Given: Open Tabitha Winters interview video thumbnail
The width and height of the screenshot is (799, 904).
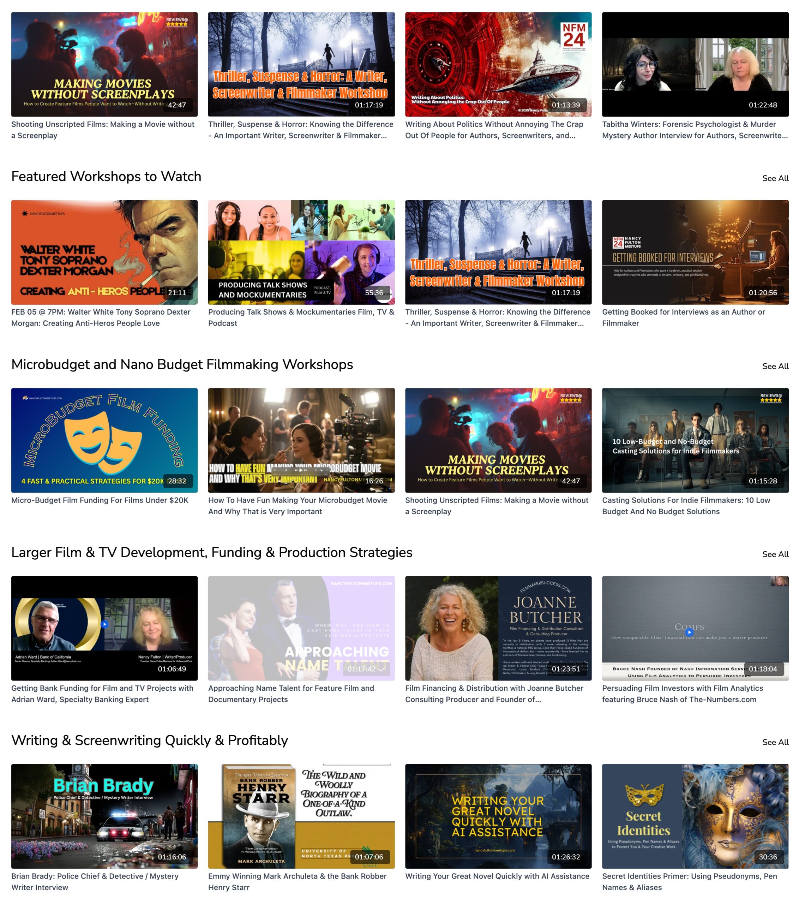Looking at the screenshot, I should pos(695,64).
